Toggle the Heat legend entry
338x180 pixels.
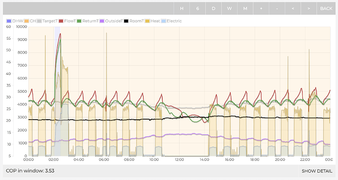tap(153, 21)
